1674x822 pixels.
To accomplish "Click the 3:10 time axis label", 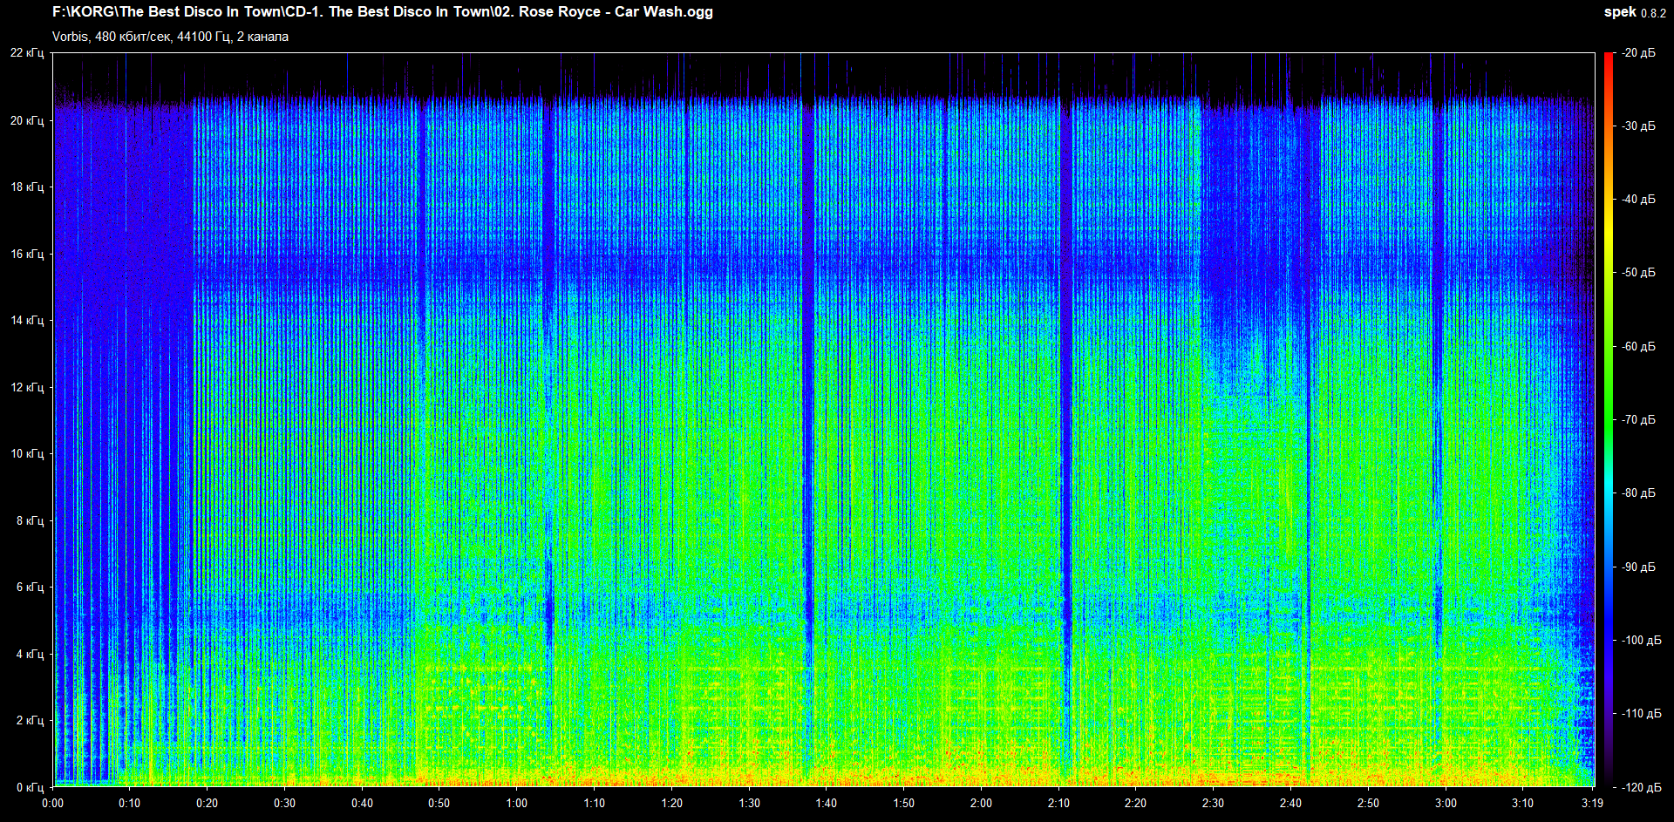I will (1523, 803).
